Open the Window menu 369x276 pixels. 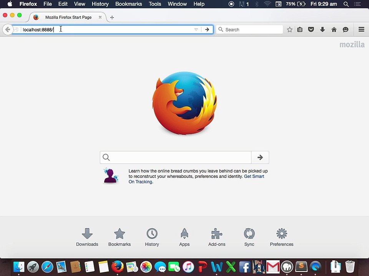[x=177, y=4]
